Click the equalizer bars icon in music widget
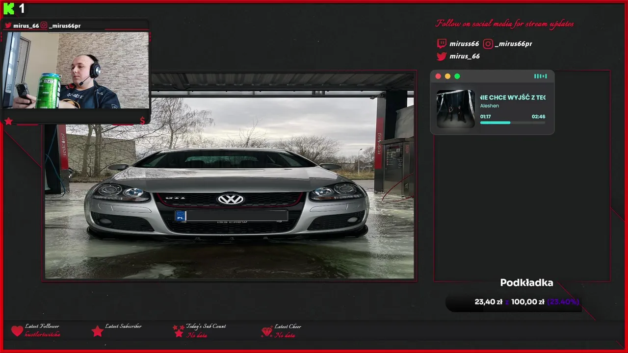The image size is (628, 353). tap(540, 76)
